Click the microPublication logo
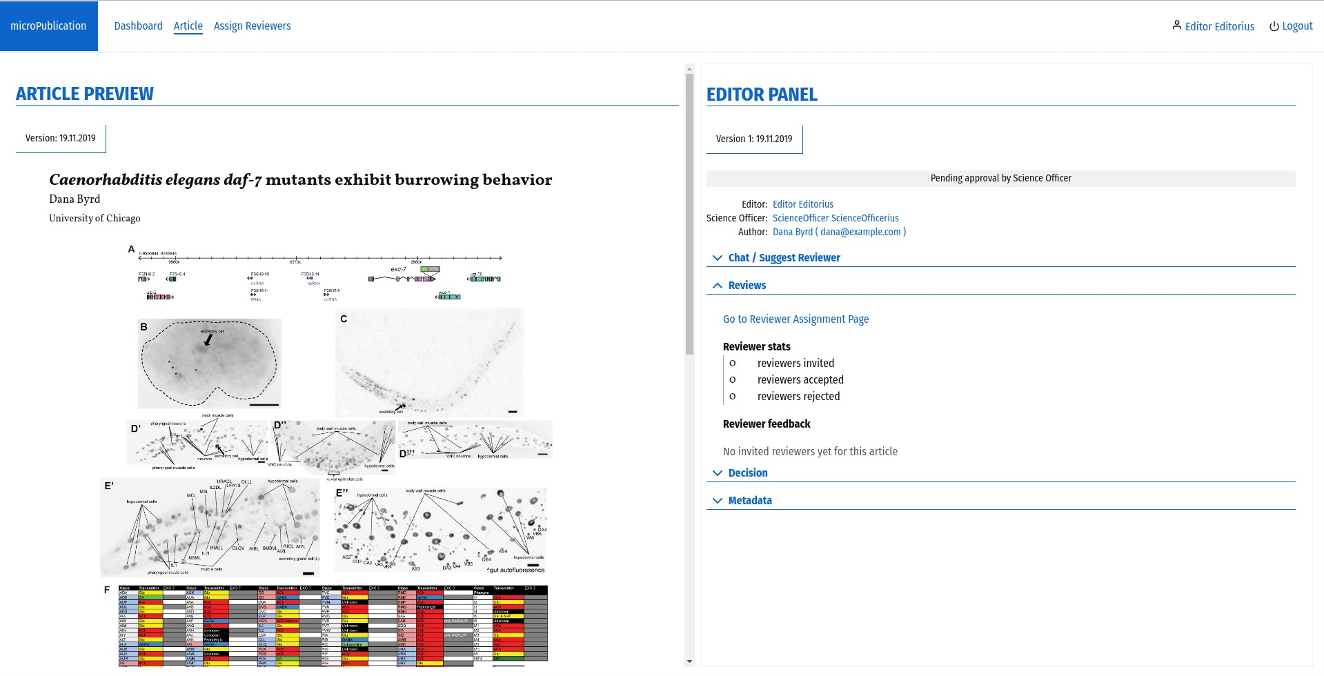Viewport: 1324px width, 676px height. click(48, 26)
